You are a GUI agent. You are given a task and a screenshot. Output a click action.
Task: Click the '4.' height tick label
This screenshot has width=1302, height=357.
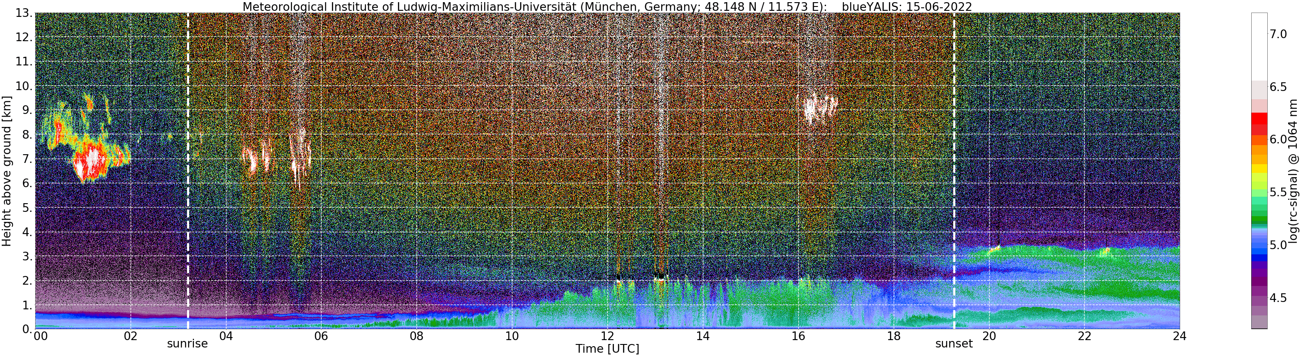pyautogui.click(x=26, y=232)
